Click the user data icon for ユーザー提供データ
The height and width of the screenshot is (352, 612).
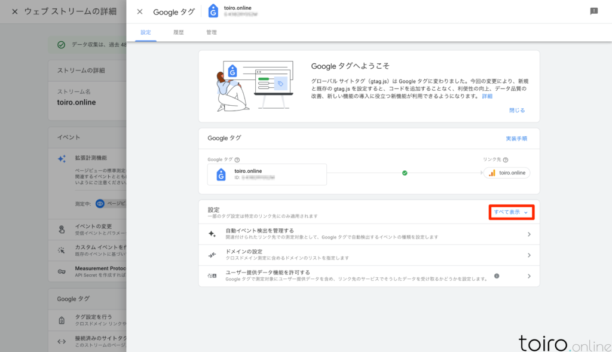(212, 276)
